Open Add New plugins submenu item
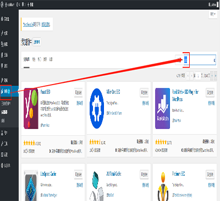Image resolution: width=220 pixels, height=201 pixels. pos(4,112)
